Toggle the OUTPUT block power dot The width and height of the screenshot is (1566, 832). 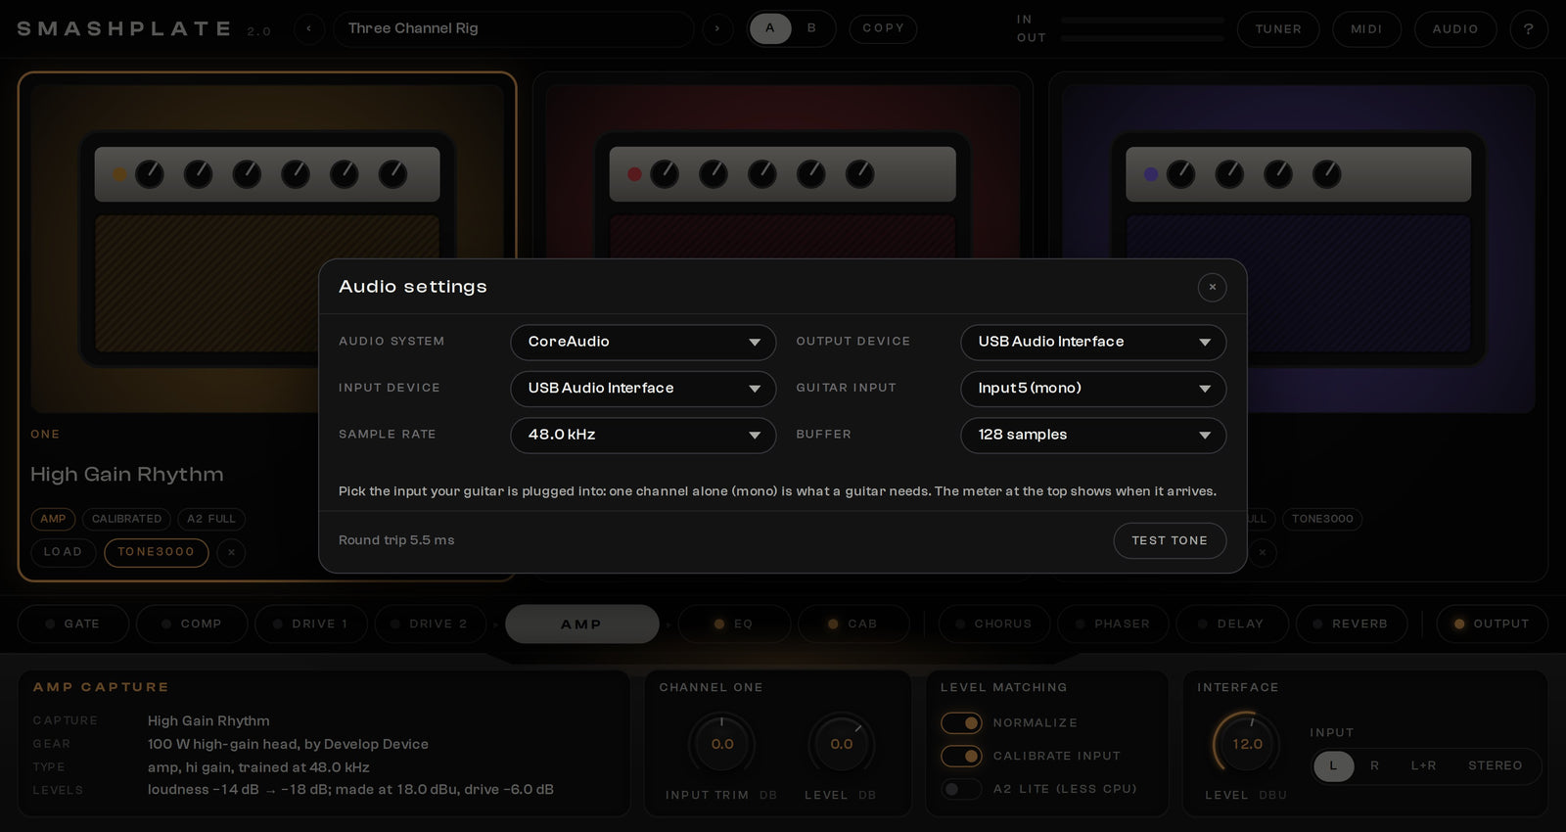coord(1459,624)
